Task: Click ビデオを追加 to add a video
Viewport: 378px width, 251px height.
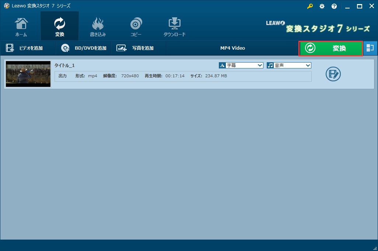Action: tap(28, 48)
